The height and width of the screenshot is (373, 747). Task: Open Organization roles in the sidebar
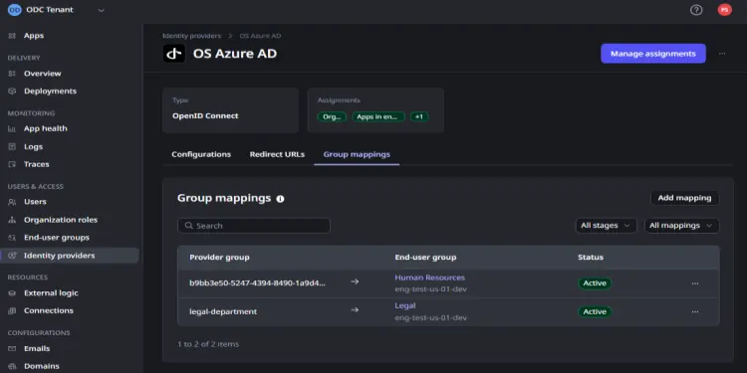point(61,220)
